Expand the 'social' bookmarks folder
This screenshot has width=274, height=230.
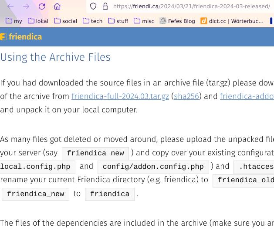(65, 21)
